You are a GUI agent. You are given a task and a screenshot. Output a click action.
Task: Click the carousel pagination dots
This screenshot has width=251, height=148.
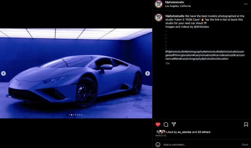tap(75, 115)
